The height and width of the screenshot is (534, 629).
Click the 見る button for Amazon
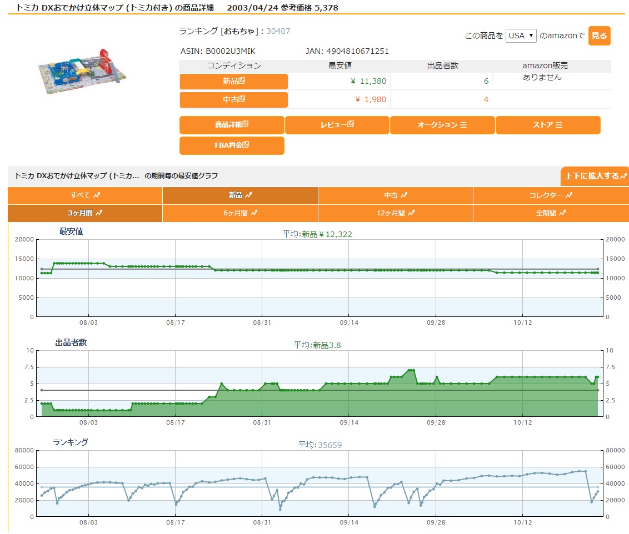(600, 36)
